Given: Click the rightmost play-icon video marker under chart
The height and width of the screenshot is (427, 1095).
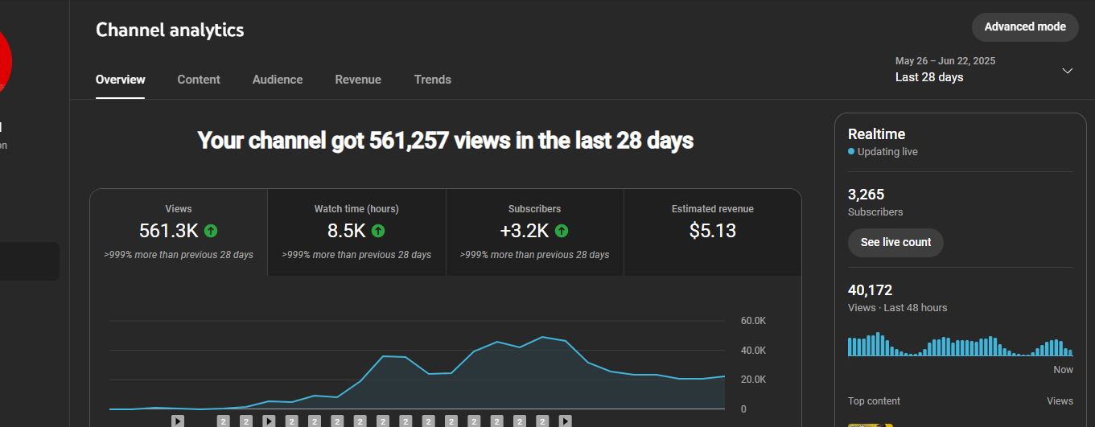Looking at the screenshot, I should tap(566, 421).
